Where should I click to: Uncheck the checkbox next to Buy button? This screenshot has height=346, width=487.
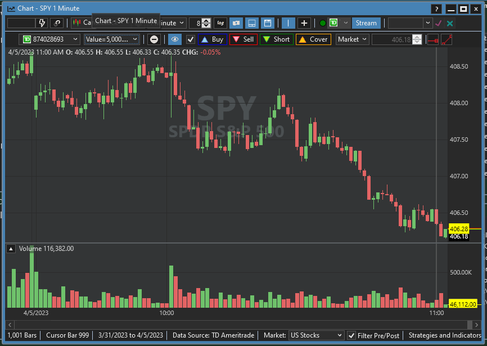coord(191,39)
